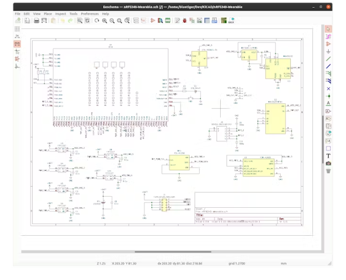This screenshot has height=280, width=346.
Task: Open the Tools menu
Action: click(73, 13)
